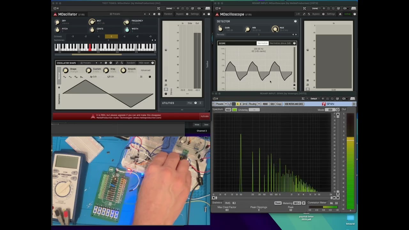Adjust the GAIN knob in MOscilloscope Detector
Screen dimensions: 409x230
click(x=220, y=29)
